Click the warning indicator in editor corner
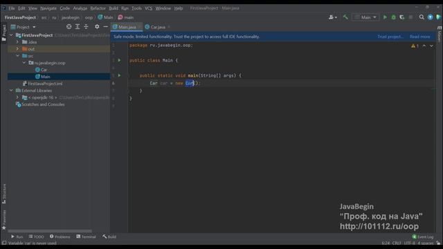 [x=415, y=46]
